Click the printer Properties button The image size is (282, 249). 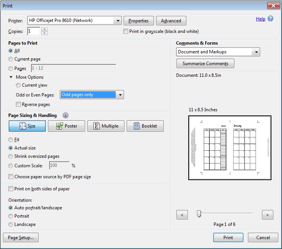click(139, 21)
